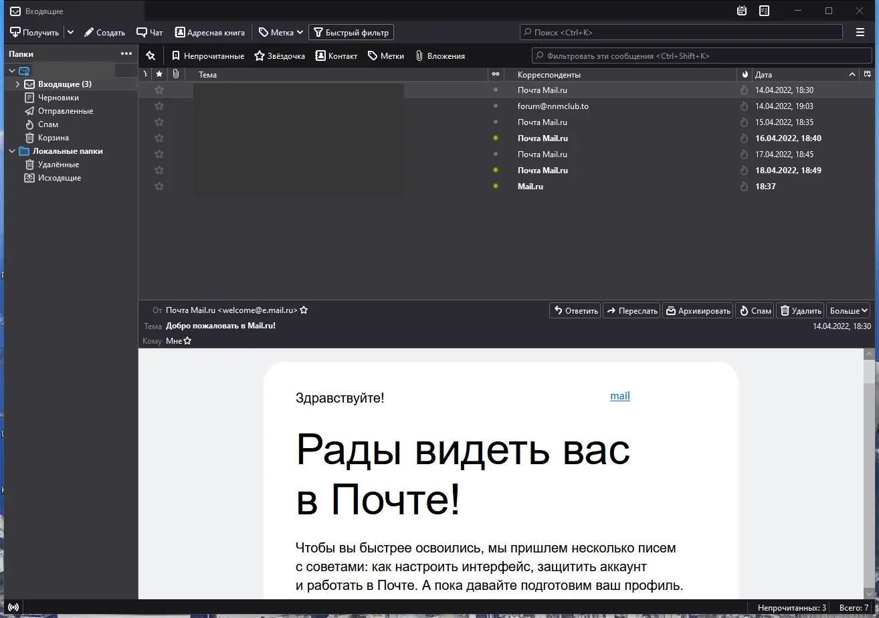Click the Дата column header to change sort
The height and width of the screenshot is (618, 879).
tap(805, 74)
